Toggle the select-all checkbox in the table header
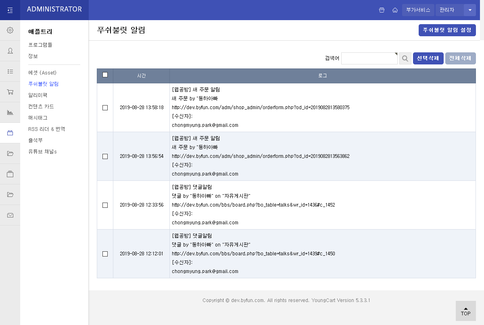 105,75
